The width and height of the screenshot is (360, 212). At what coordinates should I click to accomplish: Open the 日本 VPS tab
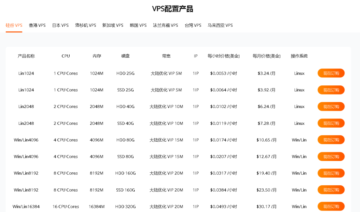click(60, 25)
